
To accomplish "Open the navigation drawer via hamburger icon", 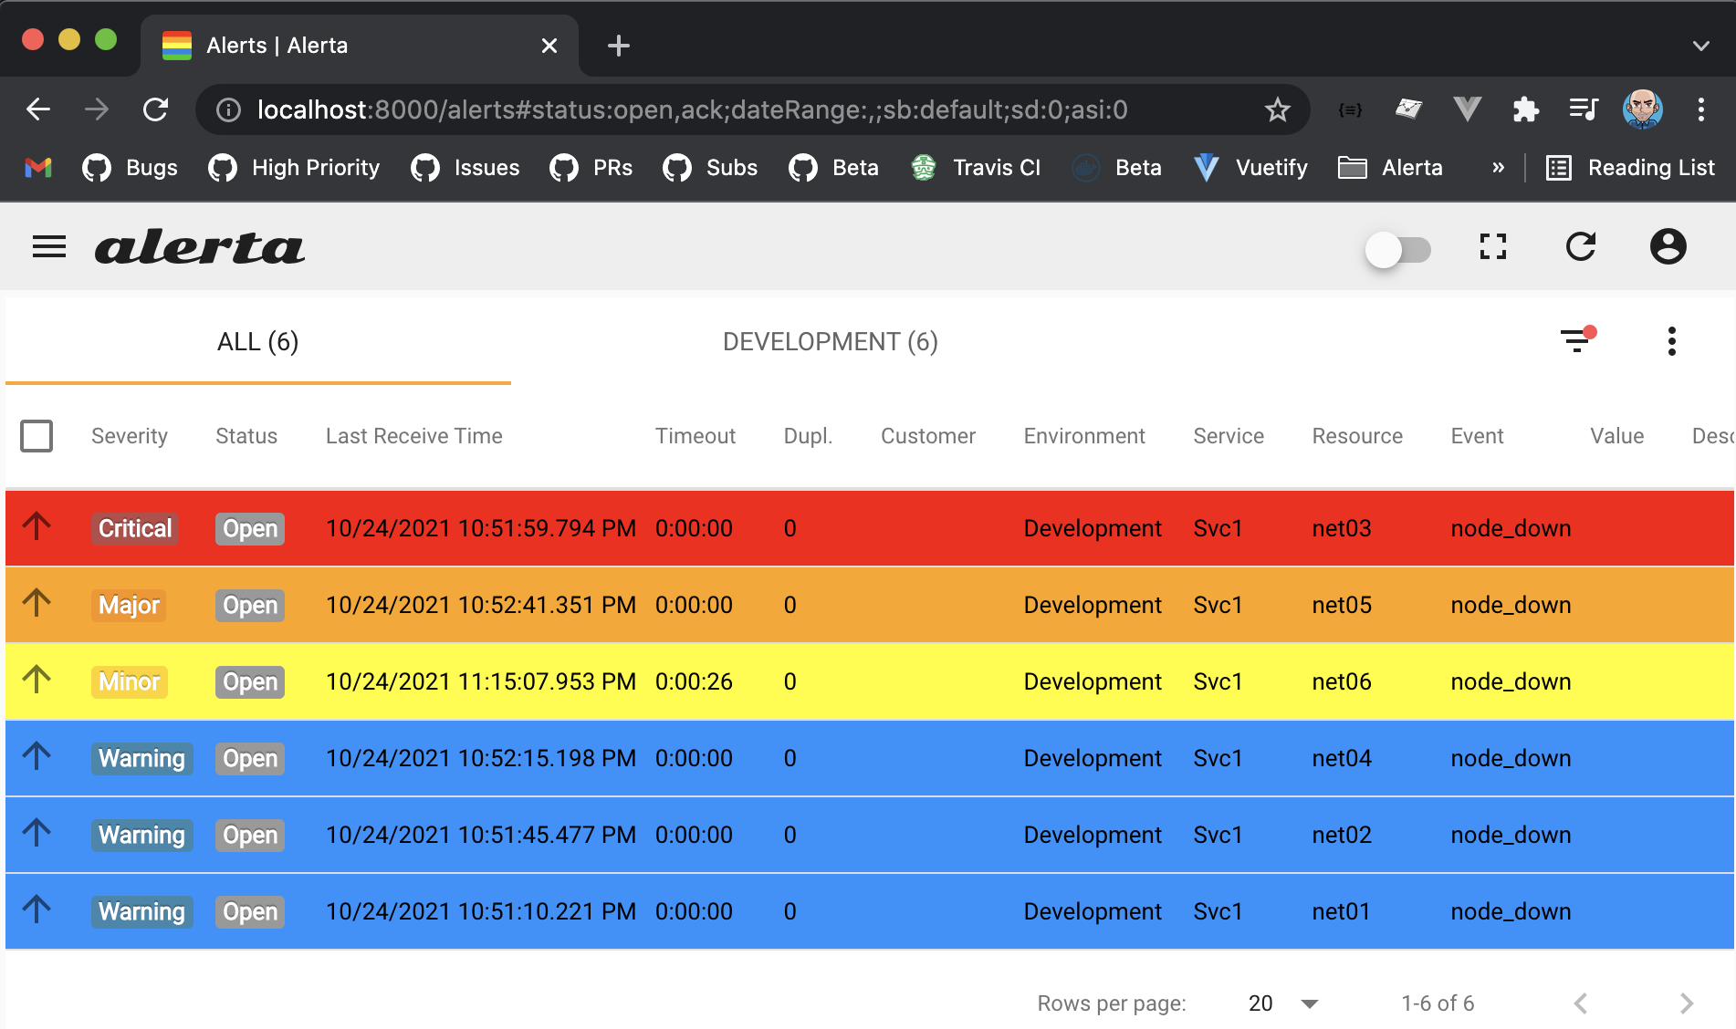I will pyautogui.click(x=48, y=246).
